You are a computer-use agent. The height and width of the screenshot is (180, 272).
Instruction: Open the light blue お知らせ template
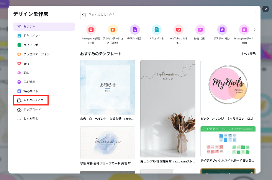click(x=108, y=87)
